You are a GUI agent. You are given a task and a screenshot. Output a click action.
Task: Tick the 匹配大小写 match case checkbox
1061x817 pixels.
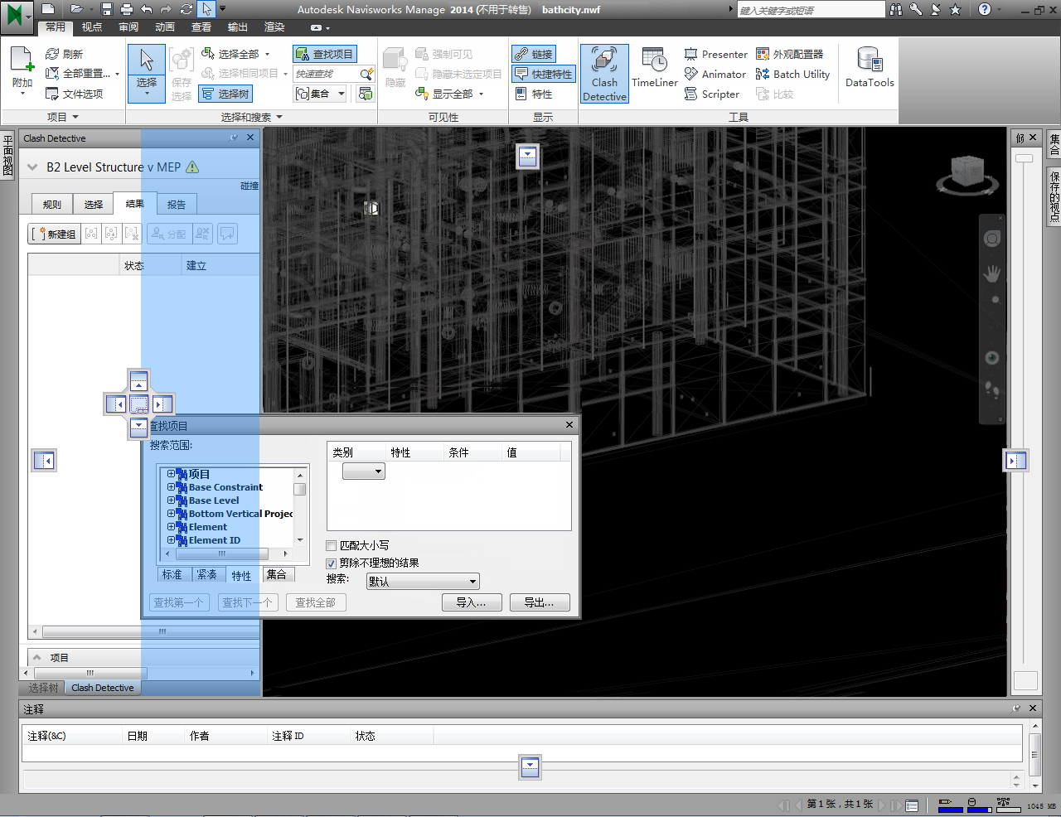332,545
